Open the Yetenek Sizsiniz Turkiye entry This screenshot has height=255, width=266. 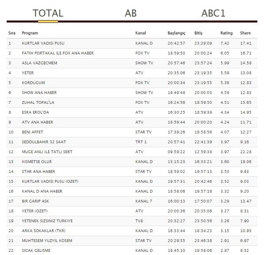pos(47,221)
